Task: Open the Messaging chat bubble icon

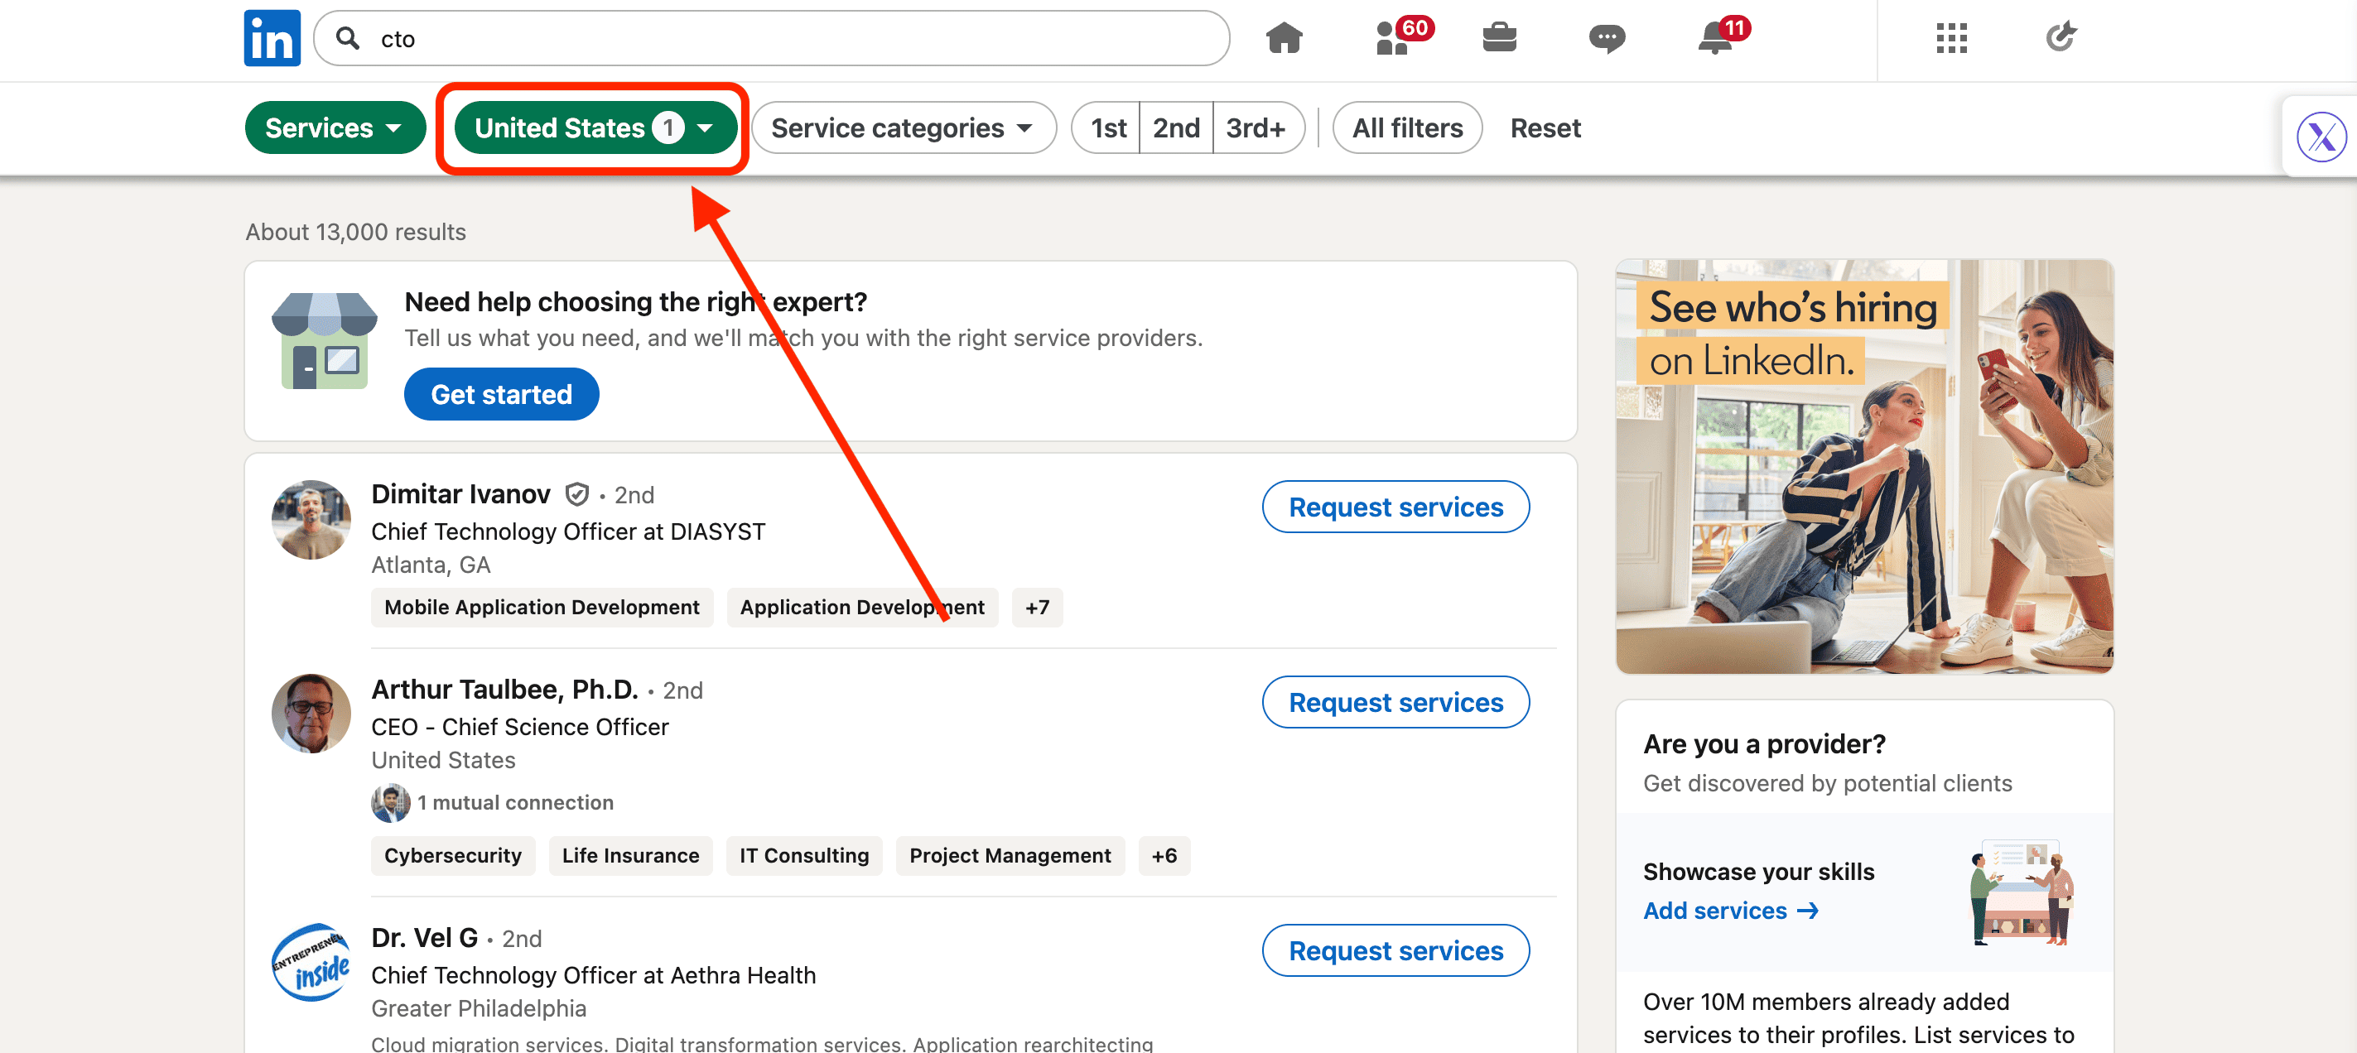Action: (1607, 38)
